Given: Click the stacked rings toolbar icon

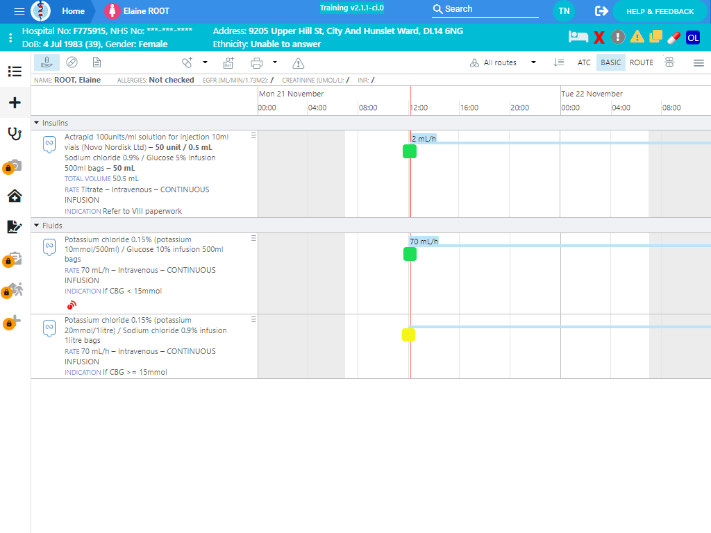Looking at the screenshot, I should tap(669, 62).
